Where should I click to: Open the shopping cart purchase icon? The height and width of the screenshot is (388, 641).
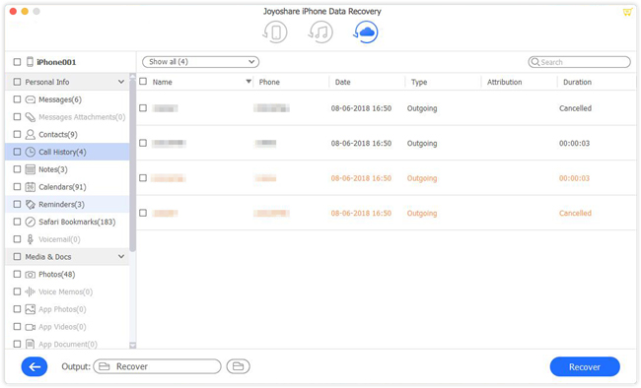[x=627, y=12]
